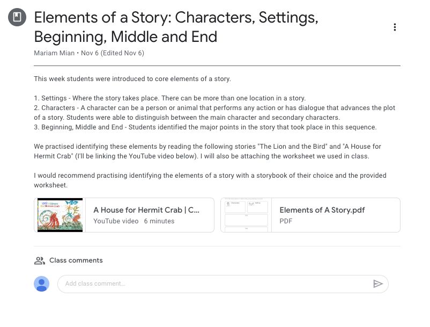Open the Elements of A Story PDF thumbnail
The image size is (430, 327).
(246, 215)
